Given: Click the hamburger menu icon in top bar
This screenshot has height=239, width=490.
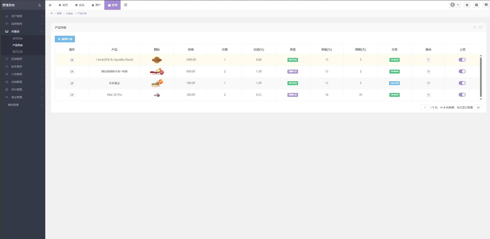Looking at the screenshot, I should 50,5.
